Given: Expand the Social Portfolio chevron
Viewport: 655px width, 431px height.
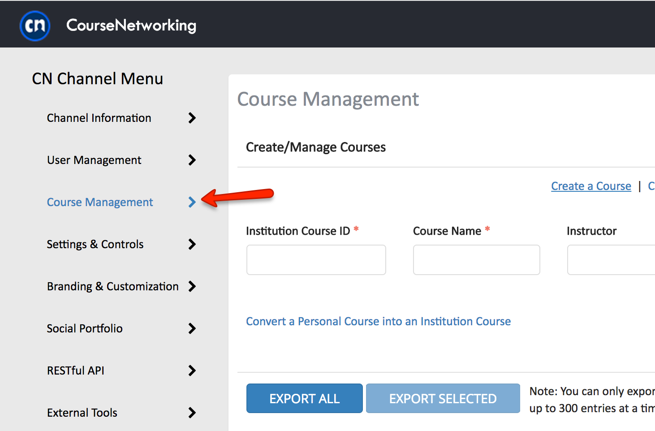Looking at the screenshot, I should 192,328.
